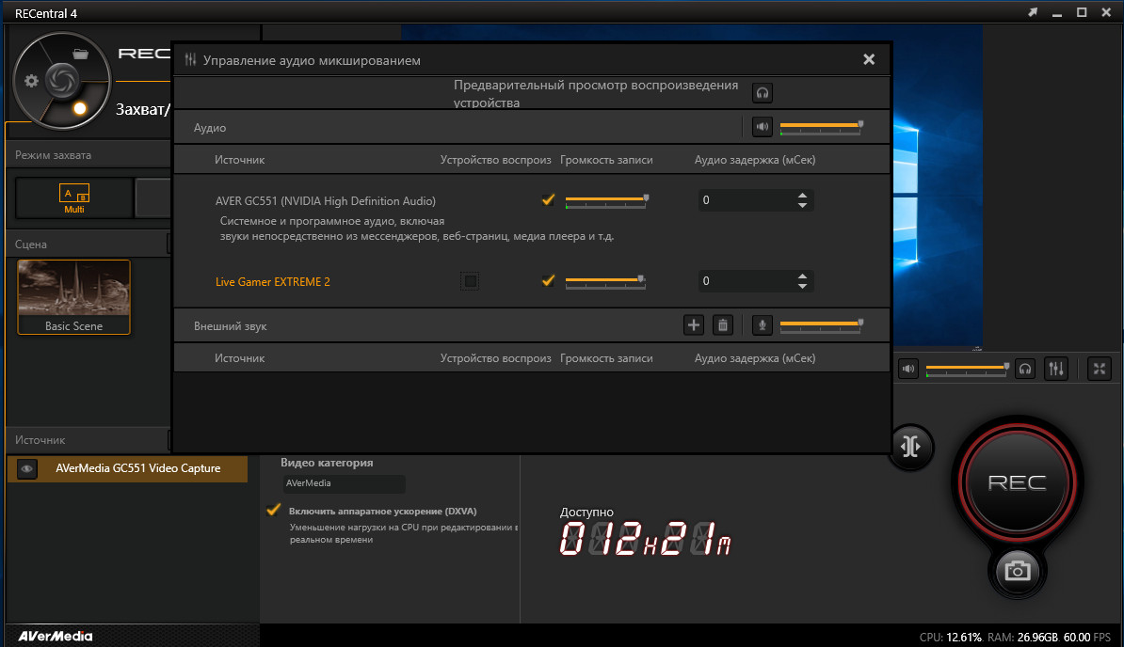This screenshot has width=1124, height=647.
Task: Select the Multi capture mode
Action: click(x=73, y=198)
